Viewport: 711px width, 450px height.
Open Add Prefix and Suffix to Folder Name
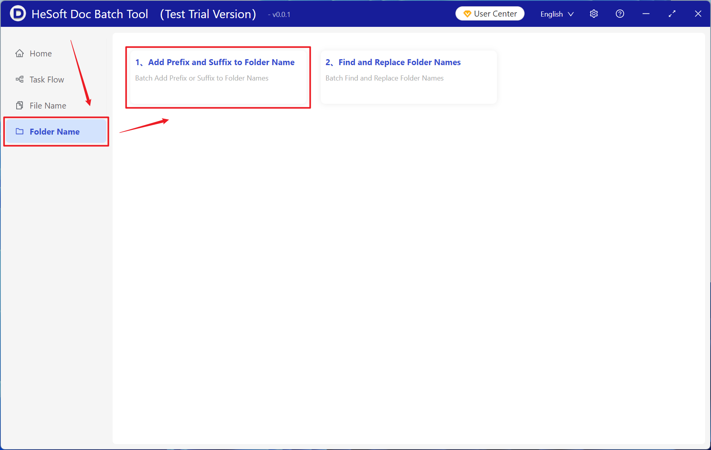coord(218,77)
